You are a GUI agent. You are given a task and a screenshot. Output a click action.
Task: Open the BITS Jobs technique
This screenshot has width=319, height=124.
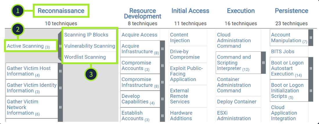(x=283, y=52)
